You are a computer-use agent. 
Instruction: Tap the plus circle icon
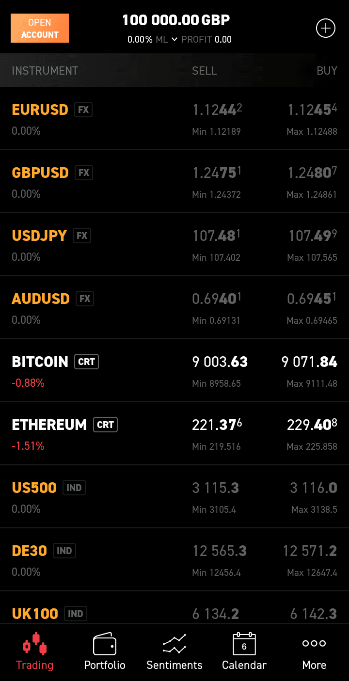326,29
